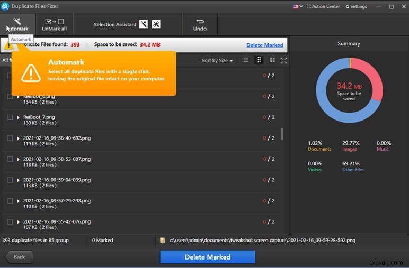Click the 34.2 MB donut center label
The image size is (409, 268).
(349, 86)
